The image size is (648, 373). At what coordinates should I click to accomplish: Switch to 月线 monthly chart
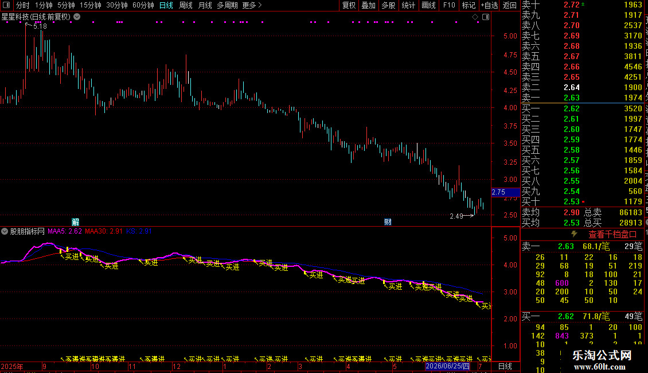click(205, 5)
